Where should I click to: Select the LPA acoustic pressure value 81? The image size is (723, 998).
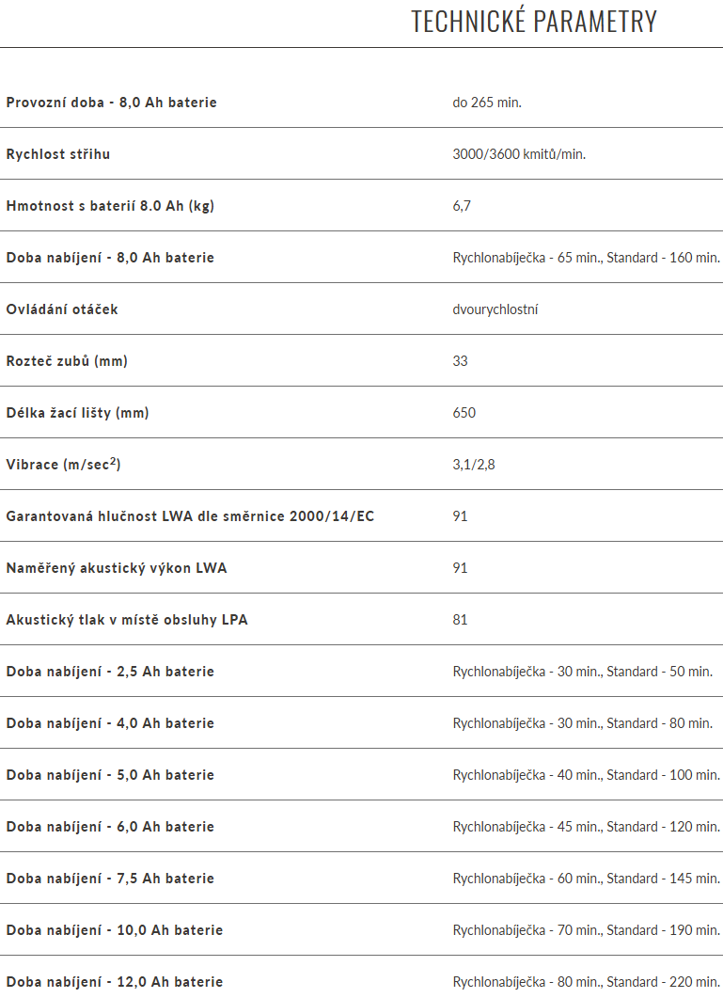460,619
